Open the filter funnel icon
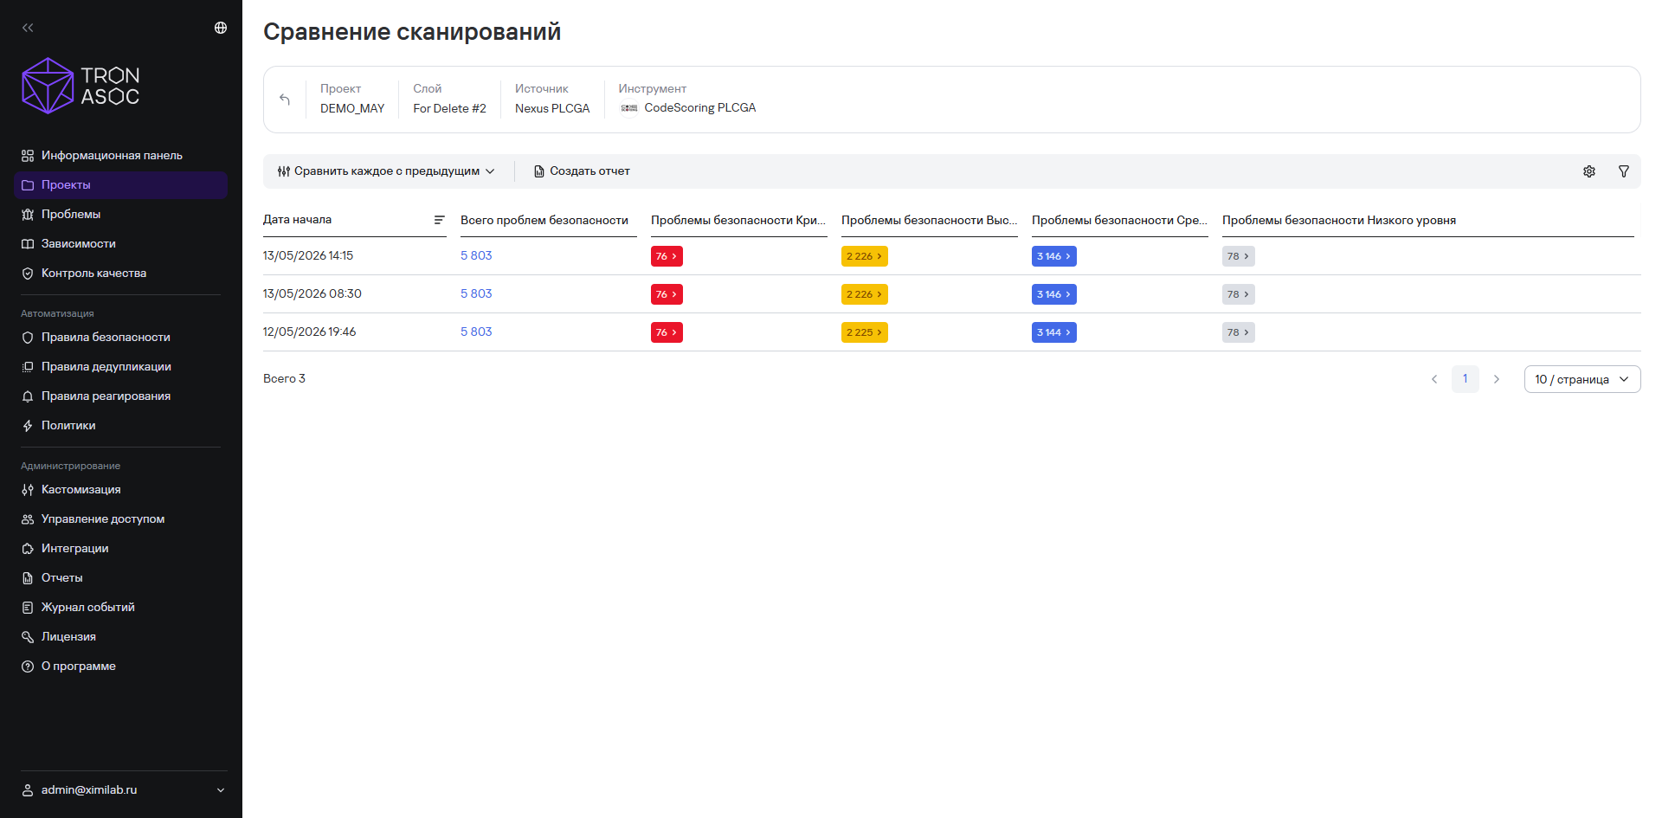Screen dimensions: 1662x818 (1624, 171)
